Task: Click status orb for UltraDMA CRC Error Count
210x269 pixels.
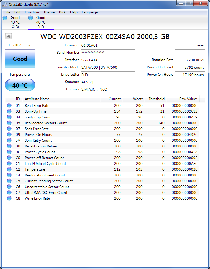Action: [x=9, y=192]
